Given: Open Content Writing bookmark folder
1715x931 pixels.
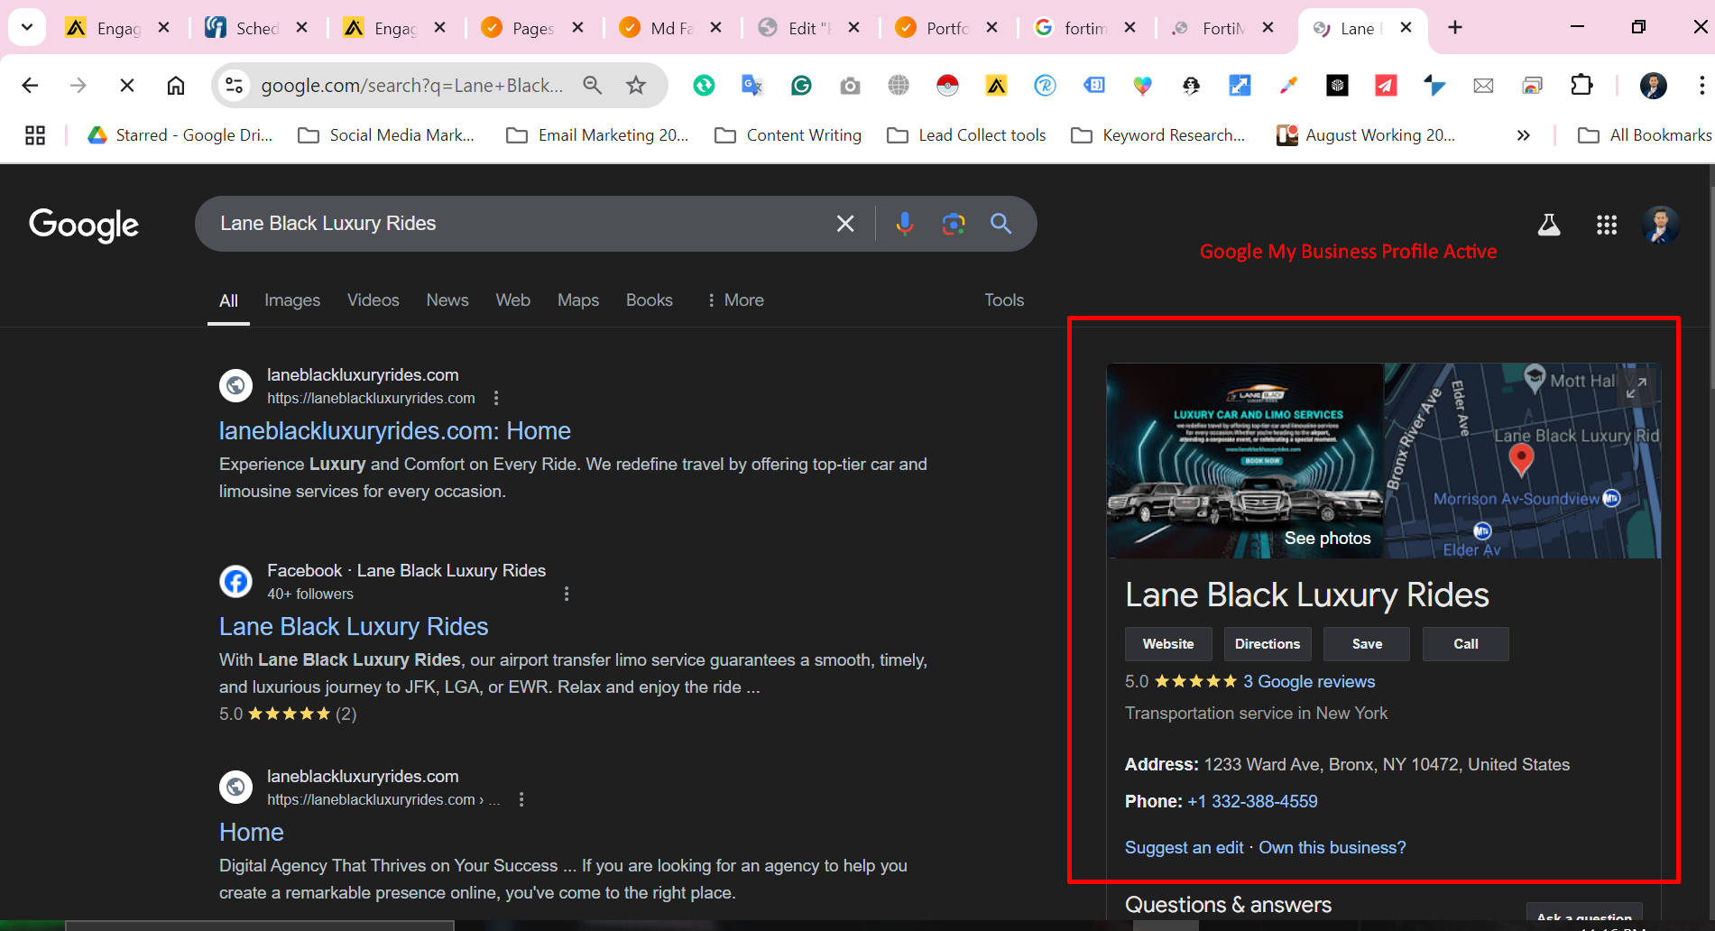Looking at the screenshot, I should coord(788,135).
